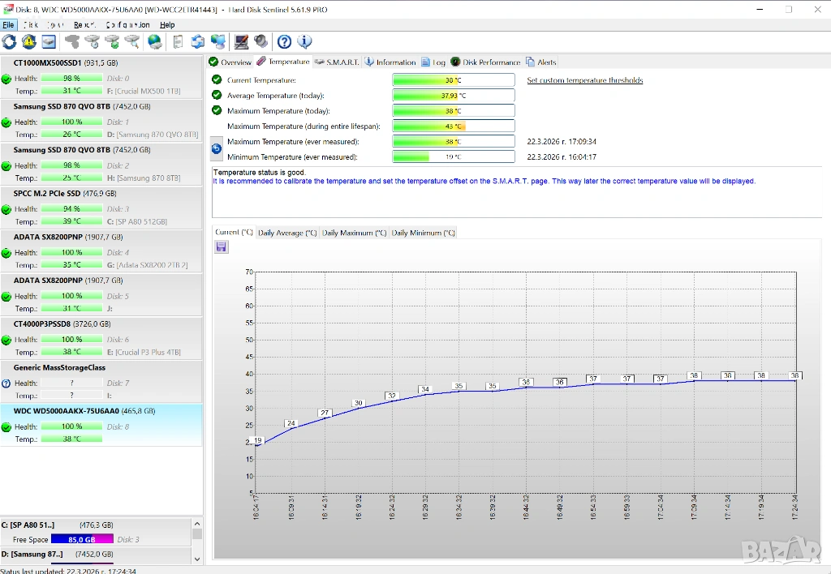Open the File menu
This screenshot has width=831, height=574.
coord(8,25)
